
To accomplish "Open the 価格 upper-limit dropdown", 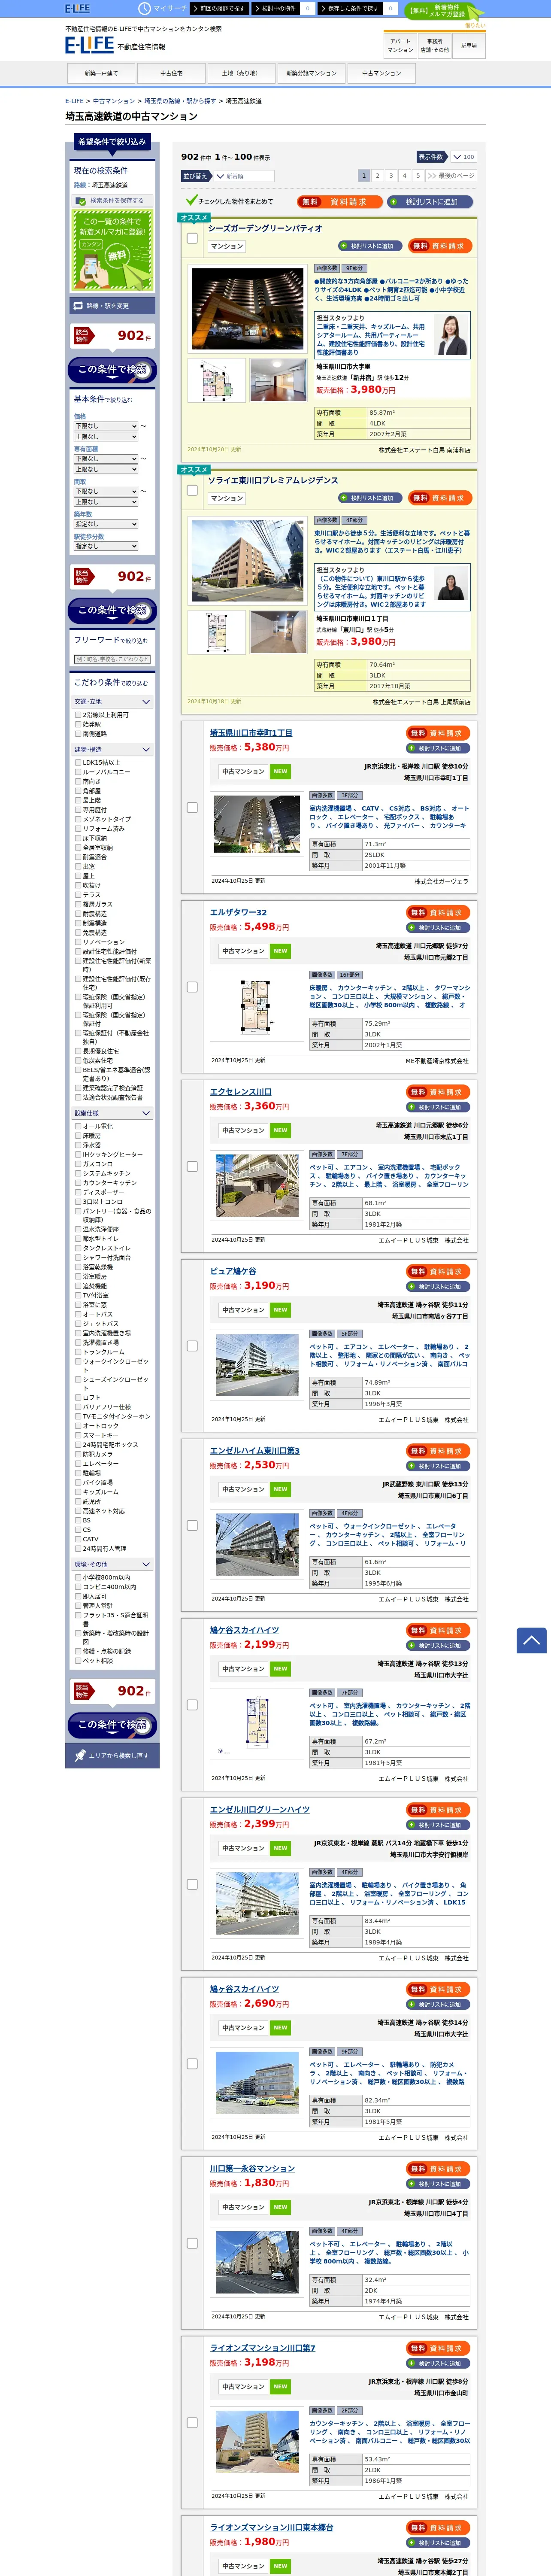I will [106, 437].
